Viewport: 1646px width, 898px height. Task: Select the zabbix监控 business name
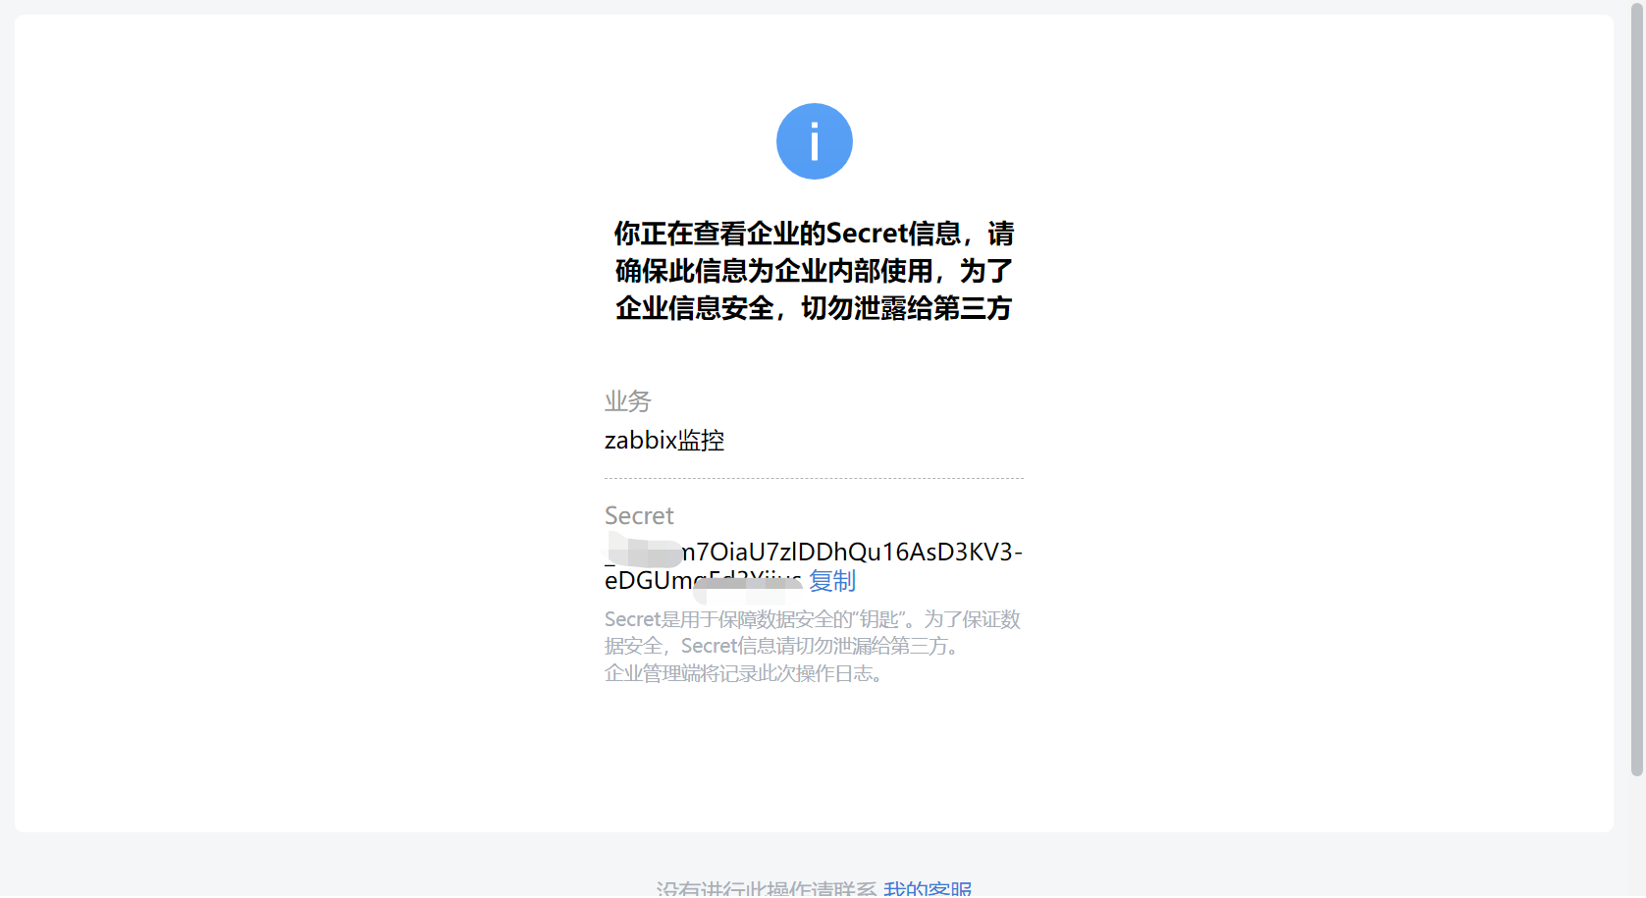coord(664,440)
